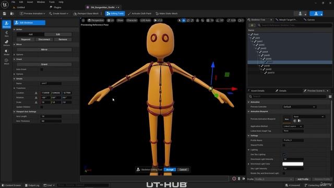Screen dimensions: 334x188
Task: Click the Disconnect button
Action: [x=44, y=40]
